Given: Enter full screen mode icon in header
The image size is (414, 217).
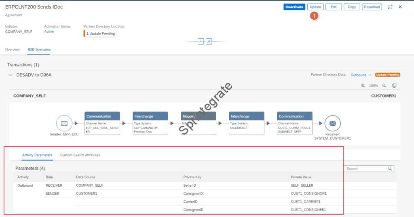Looking at the screenshot, I should click(390, 7).
